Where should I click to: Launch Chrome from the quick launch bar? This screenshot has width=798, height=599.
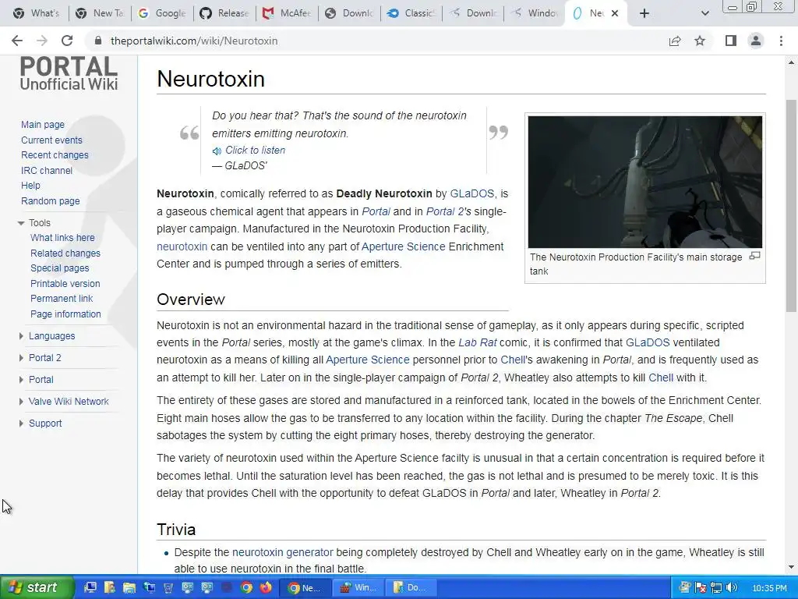click(x=246, y=587)
